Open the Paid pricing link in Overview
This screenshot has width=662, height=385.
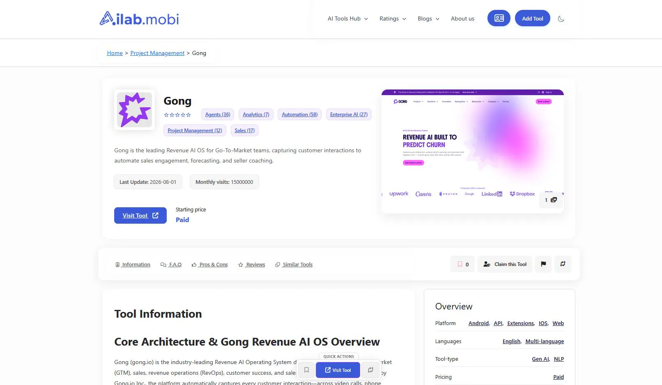pyautogui.click(x=559, y=377)
